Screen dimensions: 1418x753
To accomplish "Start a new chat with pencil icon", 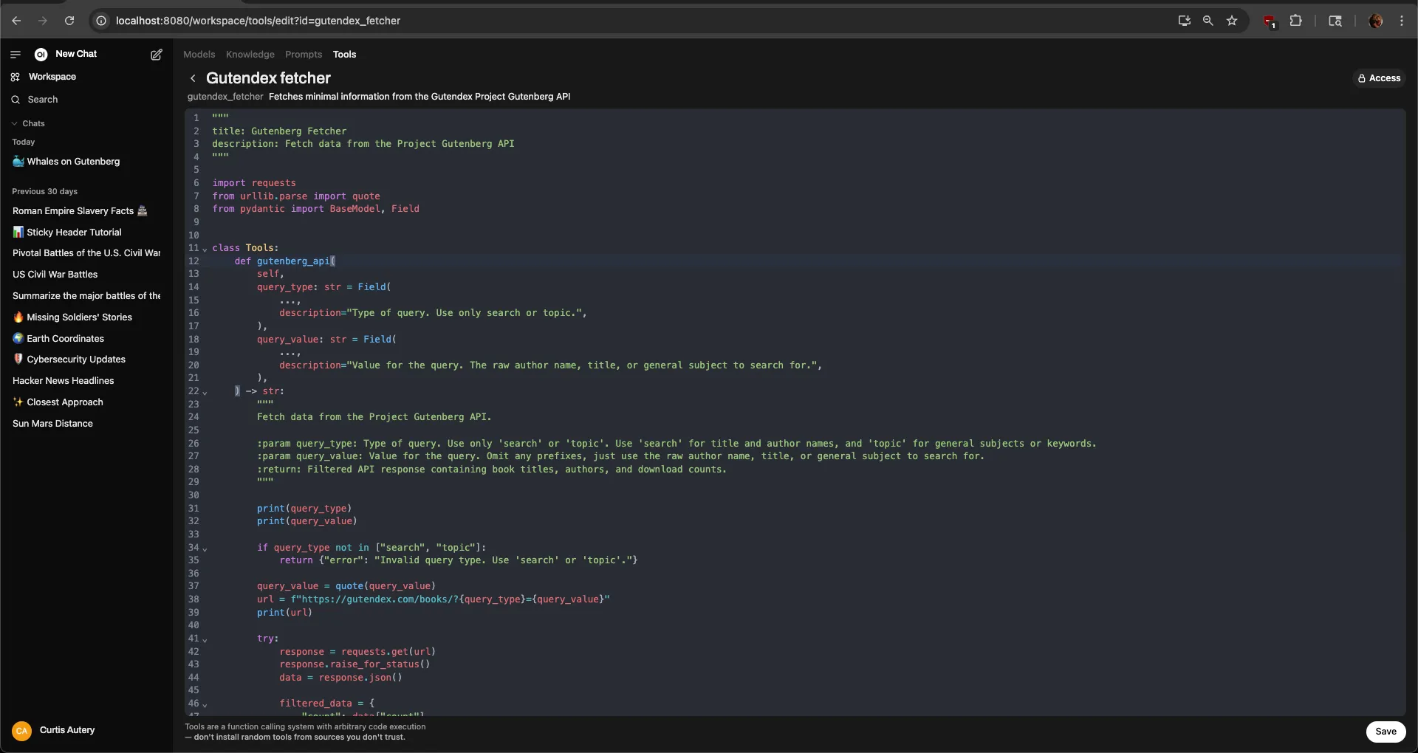I will click(157, 55).
